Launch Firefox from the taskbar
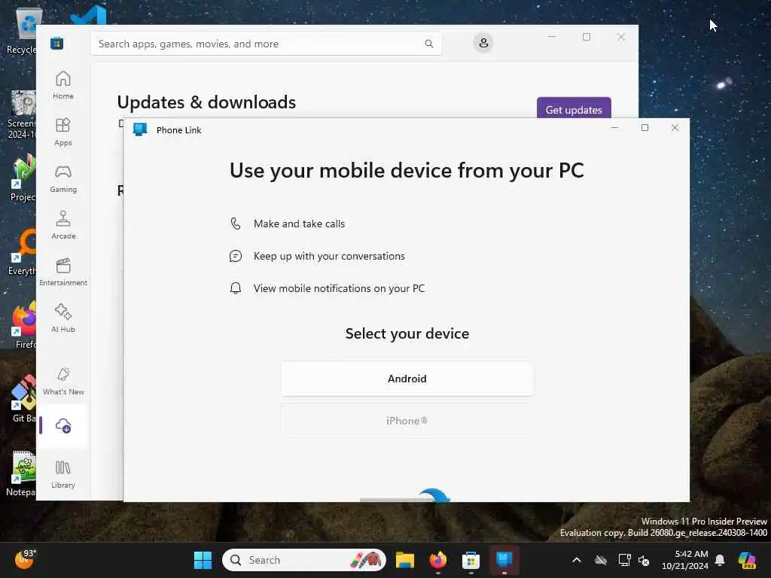The height and width of the screenshot is (578, 771). pos(437,560)
